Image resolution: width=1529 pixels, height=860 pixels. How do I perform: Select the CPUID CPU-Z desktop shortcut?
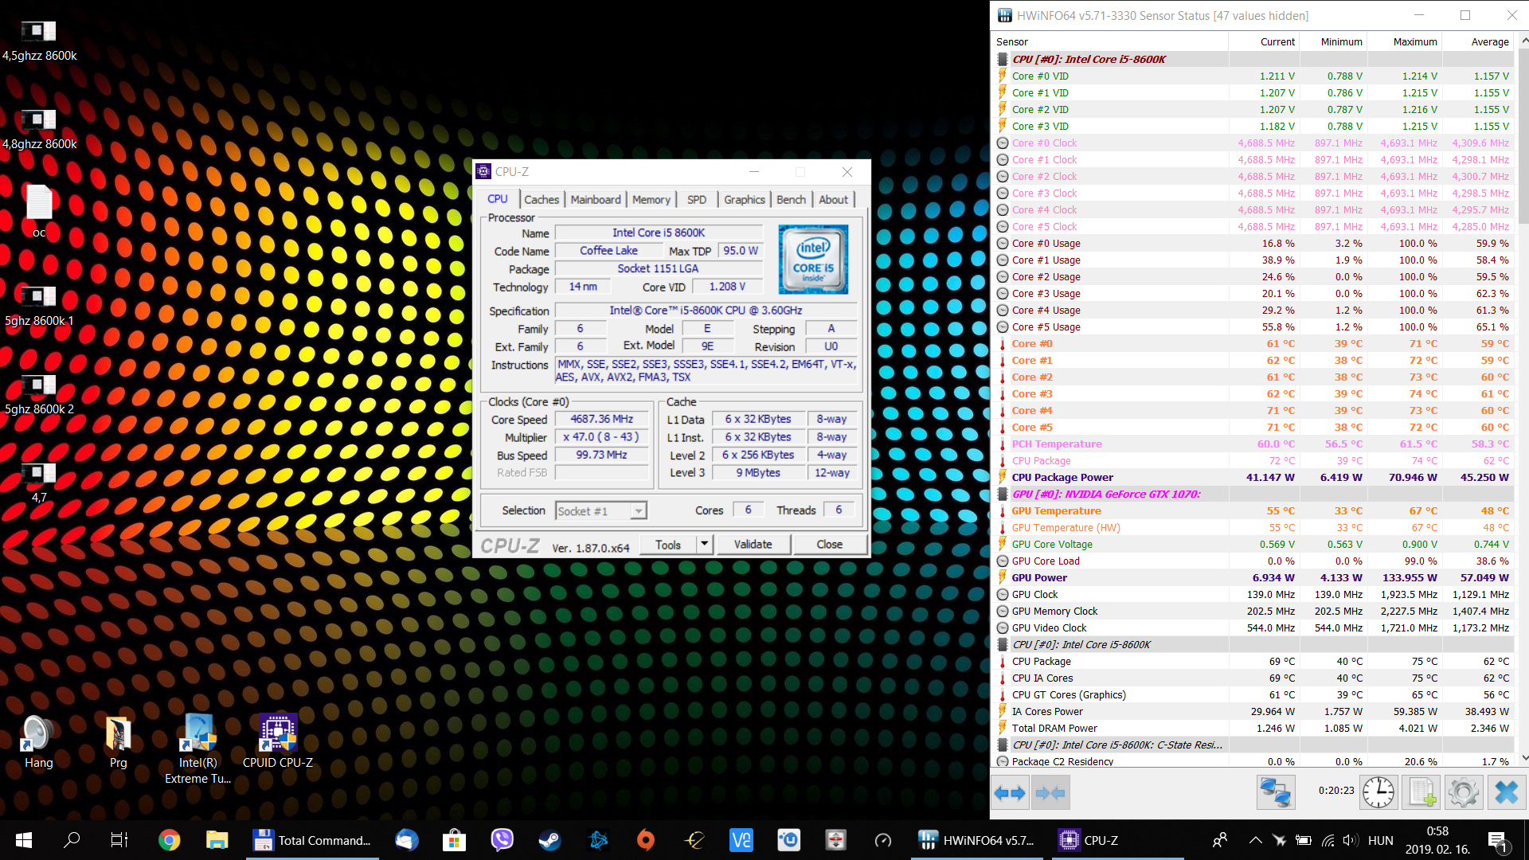[278, 742]
